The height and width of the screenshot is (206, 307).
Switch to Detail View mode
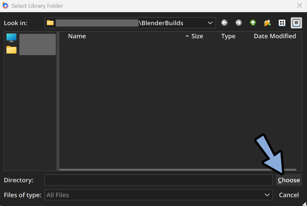pos(296,23)
